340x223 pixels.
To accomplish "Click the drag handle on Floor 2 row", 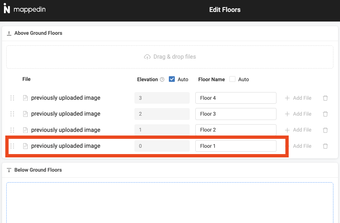I will (12, 130).
